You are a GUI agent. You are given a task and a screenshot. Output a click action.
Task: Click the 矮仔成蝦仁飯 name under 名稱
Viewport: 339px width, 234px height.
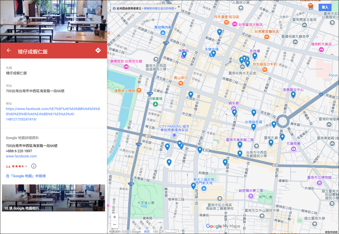coord(17,73)
